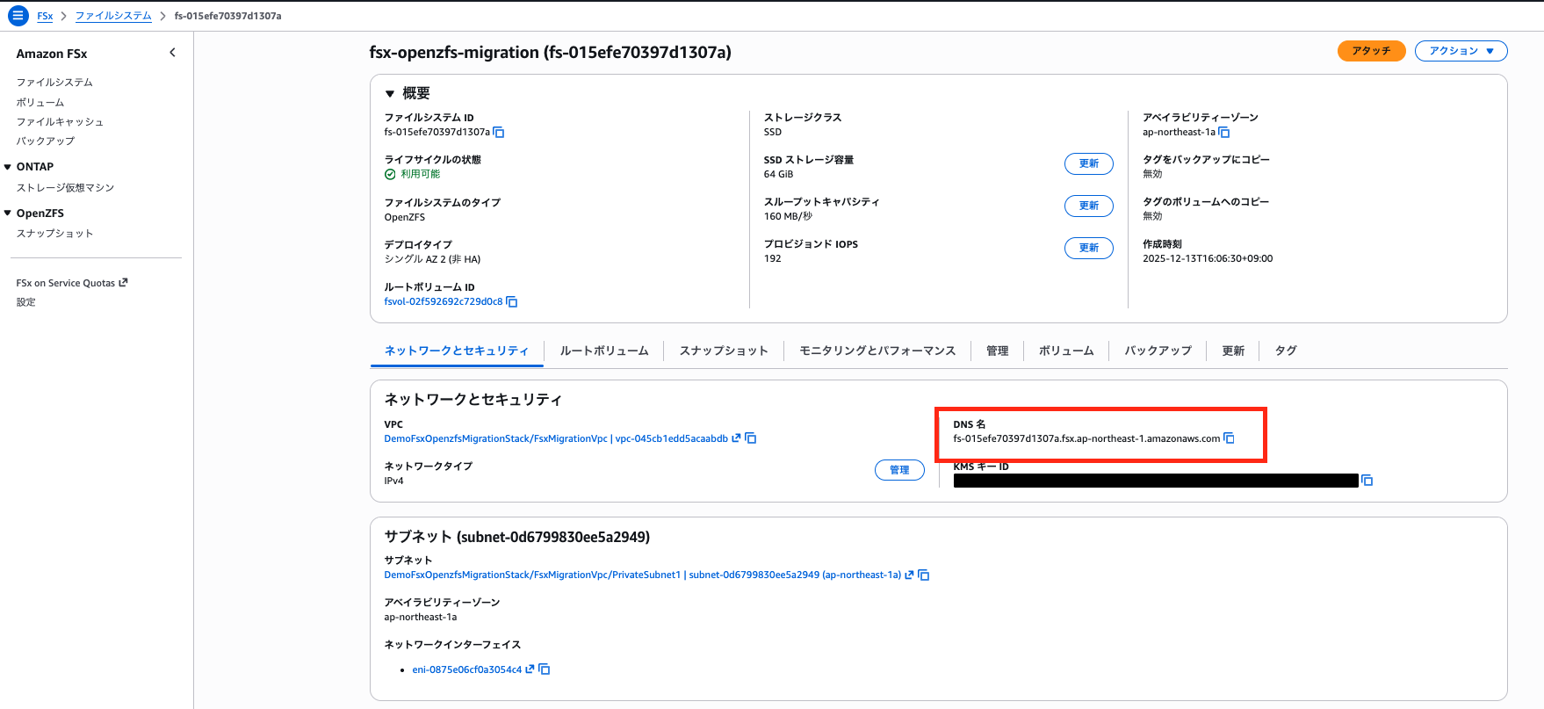The height and width of the screenshot is (709, 1544).
Task: Open the 更新 tab
Action: [x=1233, y=351]
